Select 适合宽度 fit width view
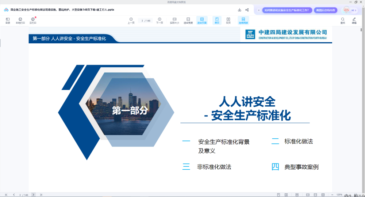Image resolution: width=365 pixels, height=197 pixels. tap(188, 20)
